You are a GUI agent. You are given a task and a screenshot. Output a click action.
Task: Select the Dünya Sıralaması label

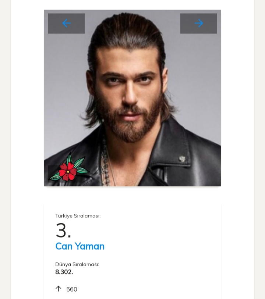pos(77,264)
